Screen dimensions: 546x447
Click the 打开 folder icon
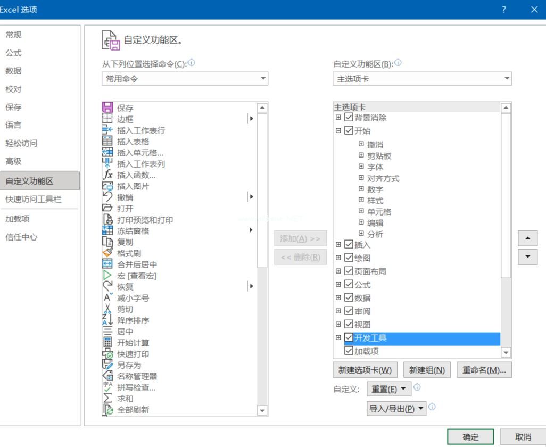point(107,208)
